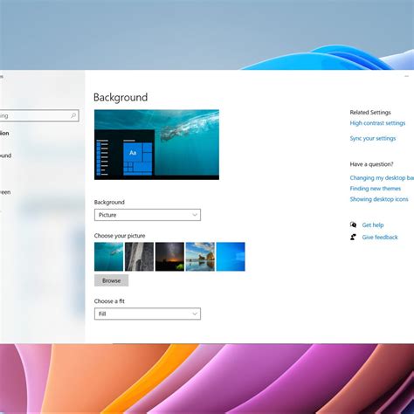414x414 pixels.
Task: Click the Get help chat icon
Action: coord(353,224)
